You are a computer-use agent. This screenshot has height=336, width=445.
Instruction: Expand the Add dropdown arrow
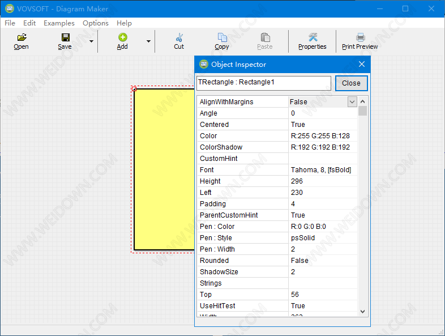(x=148, y=41)
